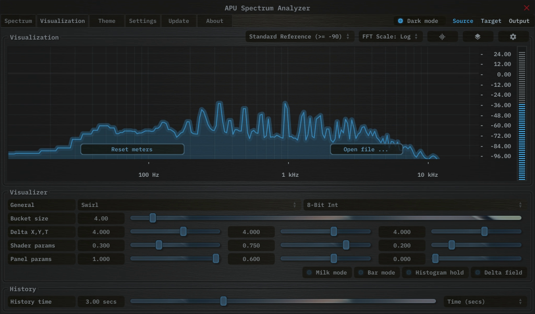Enable Histogram hold option
The height and width of the screenshot is (314, 535).
point(434,272)
